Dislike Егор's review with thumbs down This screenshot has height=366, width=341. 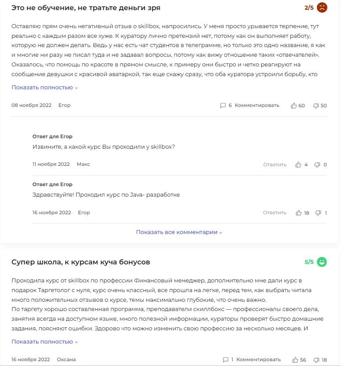tap(315, 106)
